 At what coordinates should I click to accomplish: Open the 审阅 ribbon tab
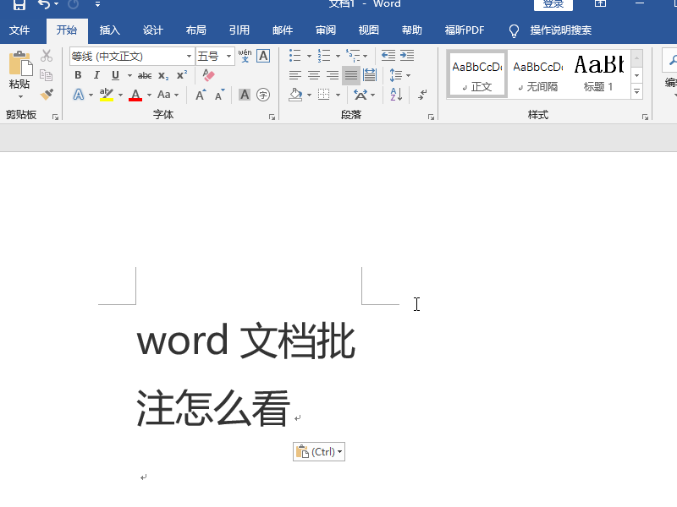(326, 30)
